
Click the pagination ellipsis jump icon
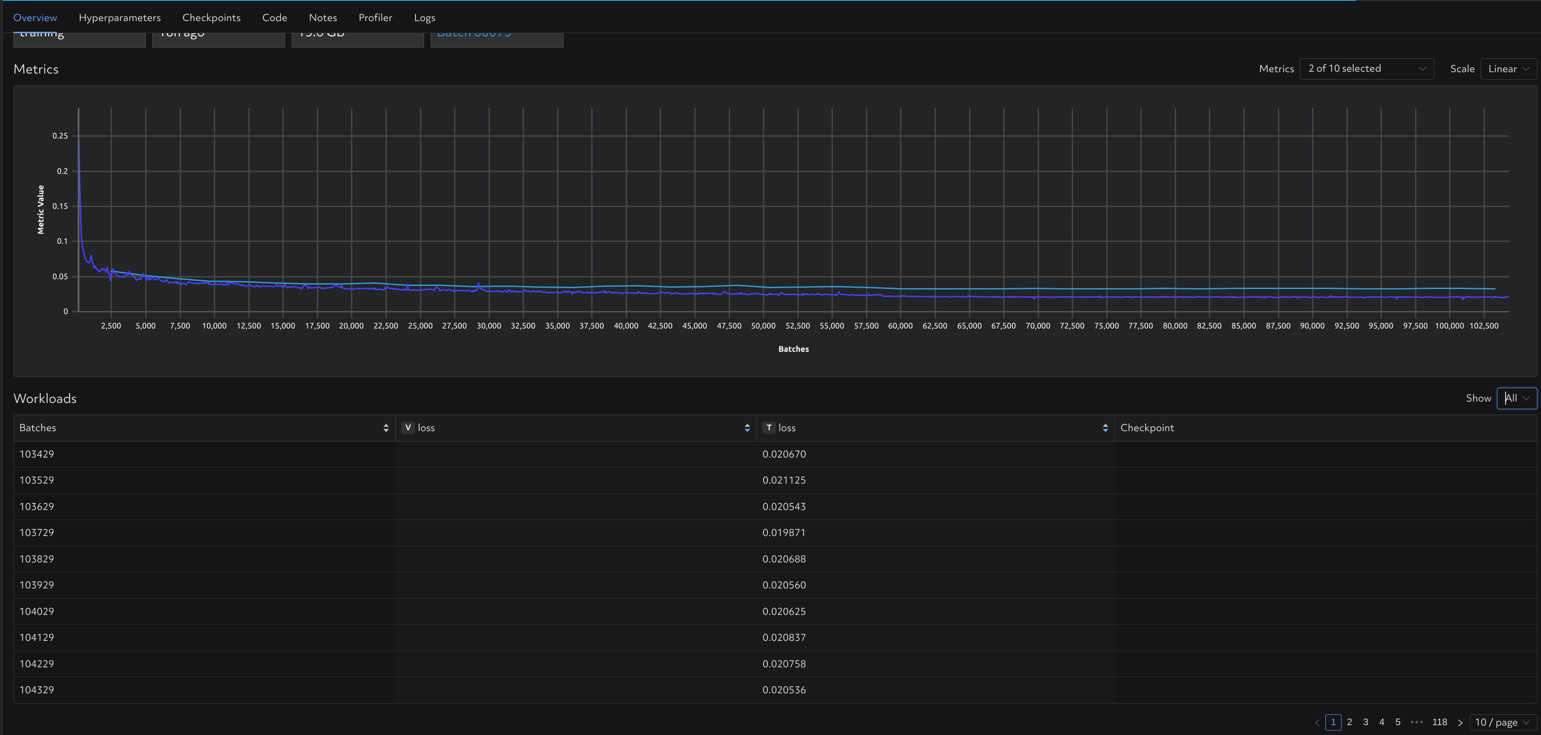[1416, 722]
